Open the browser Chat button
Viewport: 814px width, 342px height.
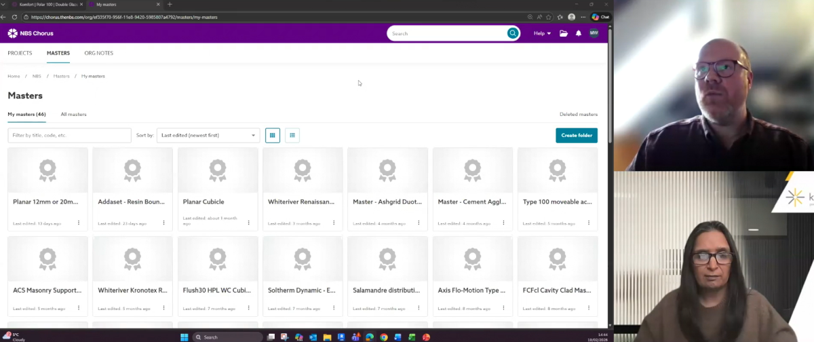click(x=600, y=16)
